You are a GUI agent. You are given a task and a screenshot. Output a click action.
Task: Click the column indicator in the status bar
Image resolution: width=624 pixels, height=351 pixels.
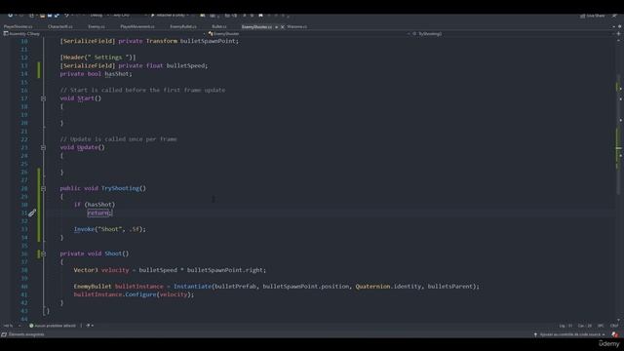click(x=585, y=326)
